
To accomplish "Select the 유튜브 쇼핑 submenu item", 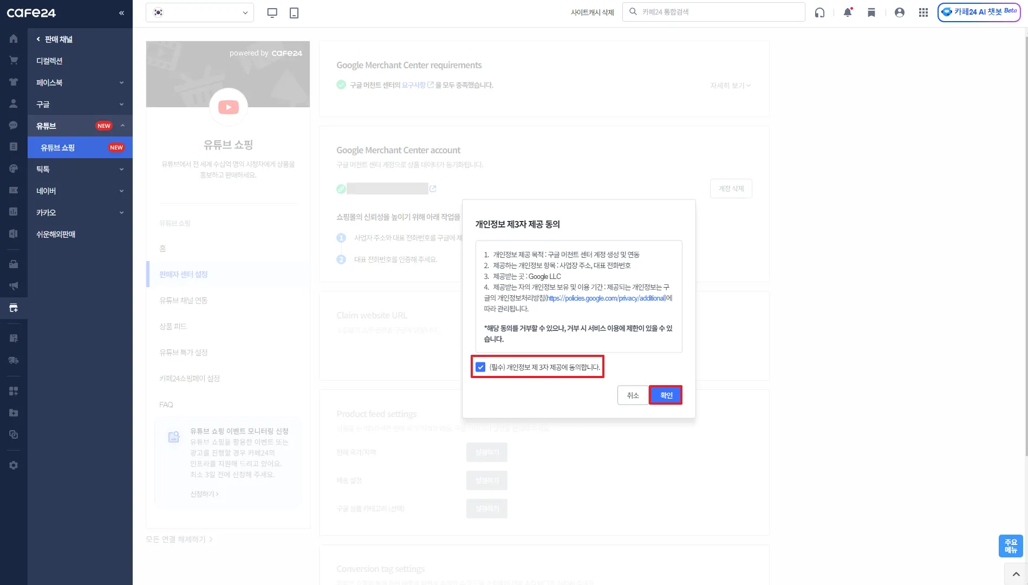I will 80,147.
